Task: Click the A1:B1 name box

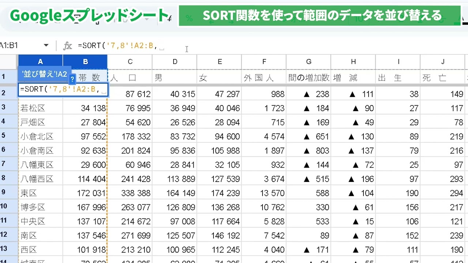Action: tap(15, 46)
